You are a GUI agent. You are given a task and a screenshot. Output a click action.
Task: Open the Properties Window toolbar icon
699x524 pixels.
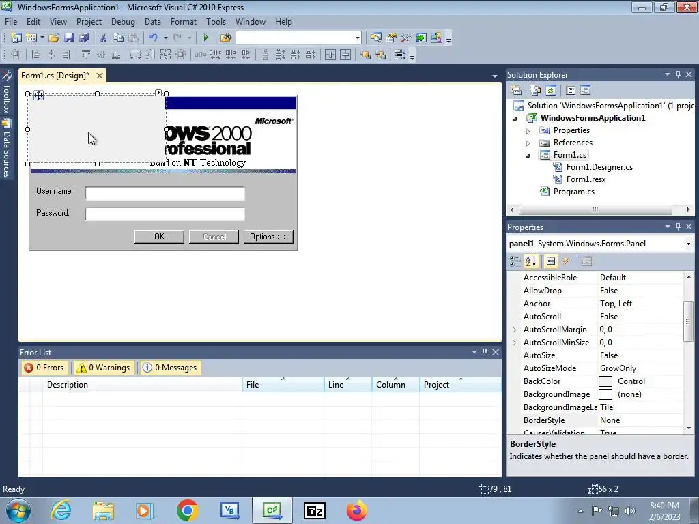[391, 38]
